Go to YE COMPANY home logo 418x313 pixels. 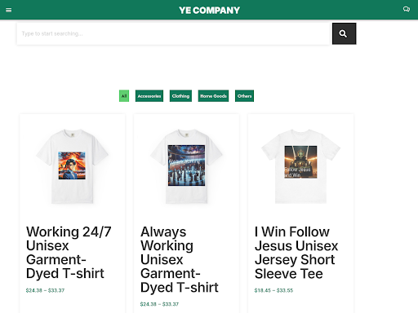(x=209, y=11)
